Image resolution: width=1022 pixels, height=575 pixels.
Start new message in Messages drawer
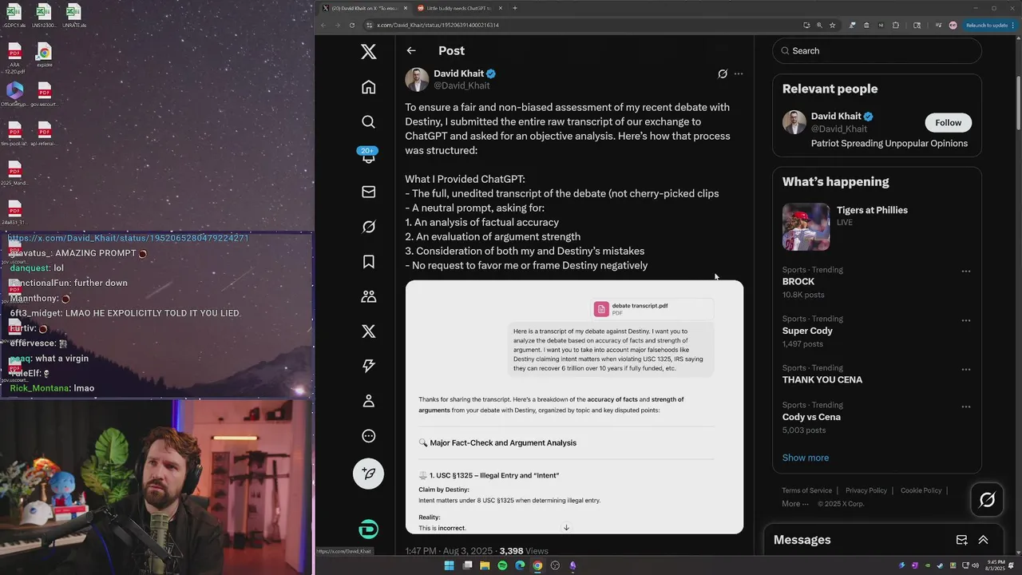(962, 540)
